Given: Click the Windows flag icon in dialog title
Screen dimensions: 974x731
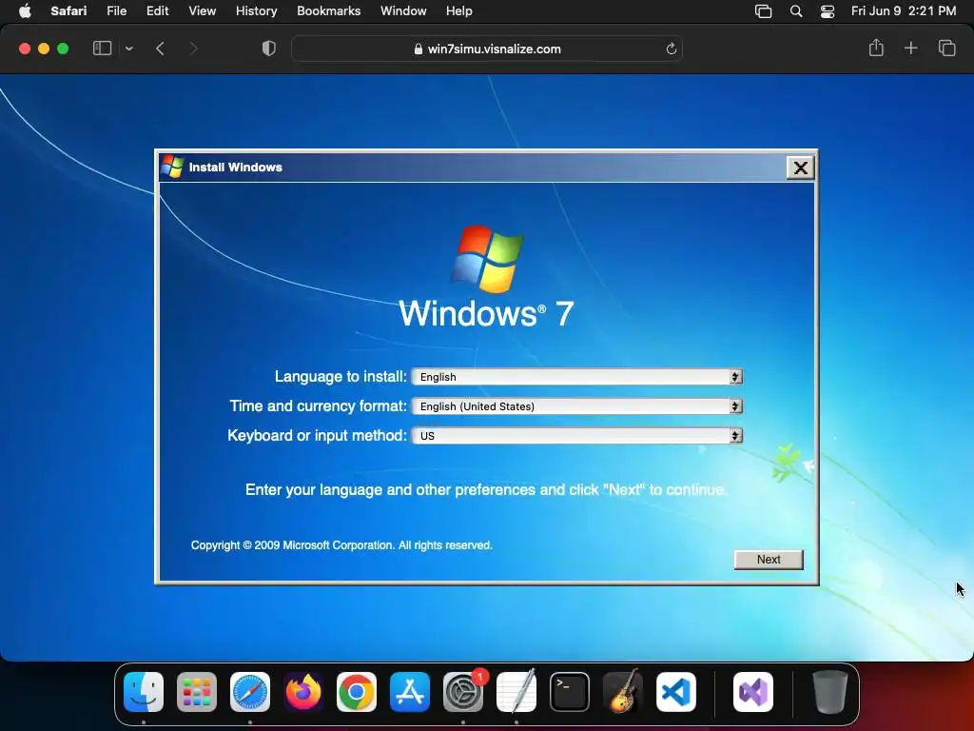Looking at the screenshot, I should 173,167.
